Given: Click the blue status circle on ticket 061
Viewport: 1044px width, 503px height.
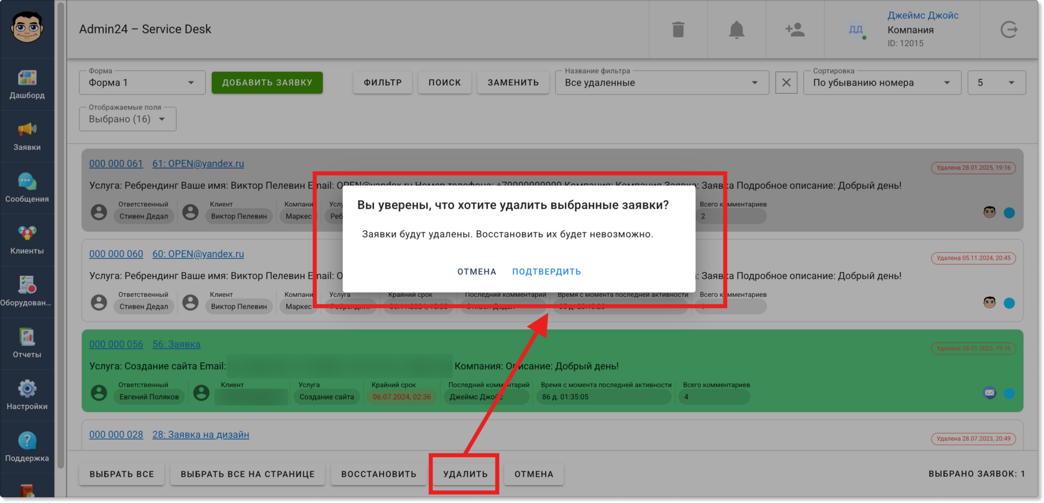Looking at the screenshot, I should (x=1009, y=212).
